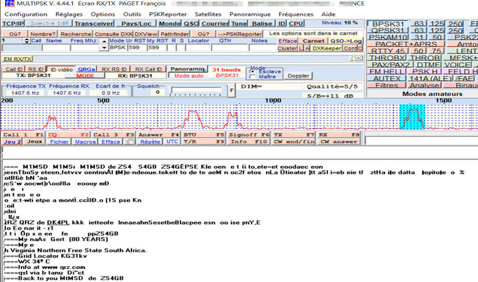The height and width of the screenshot is (282, 478).
Task: Open the PSKReporter menu
Action: click(x=168, y=14)
